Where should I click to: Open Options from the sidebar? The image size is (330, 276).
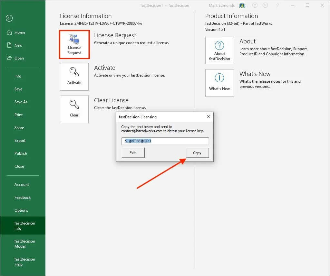tap(21, 210)
